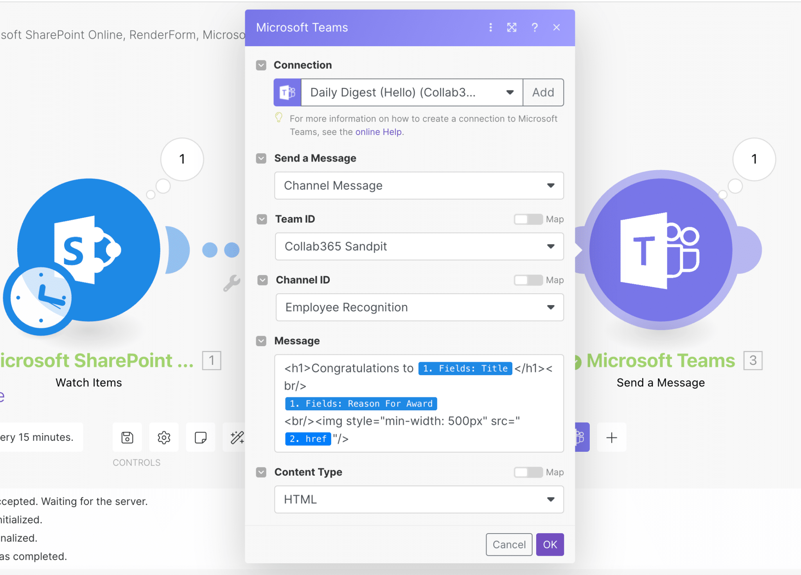
Task: Click the Microsoft Teams connection icon beside the dropdown
Action: click(287, 92)
